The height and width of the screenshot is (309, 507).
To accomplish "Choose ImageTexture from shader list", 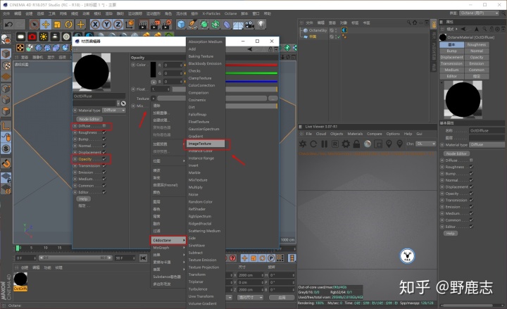I will coord(206,144).
